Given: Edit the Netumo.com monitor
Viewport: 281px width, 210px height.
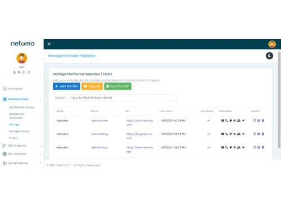Looking at the screenshot, I should [259, 120].
